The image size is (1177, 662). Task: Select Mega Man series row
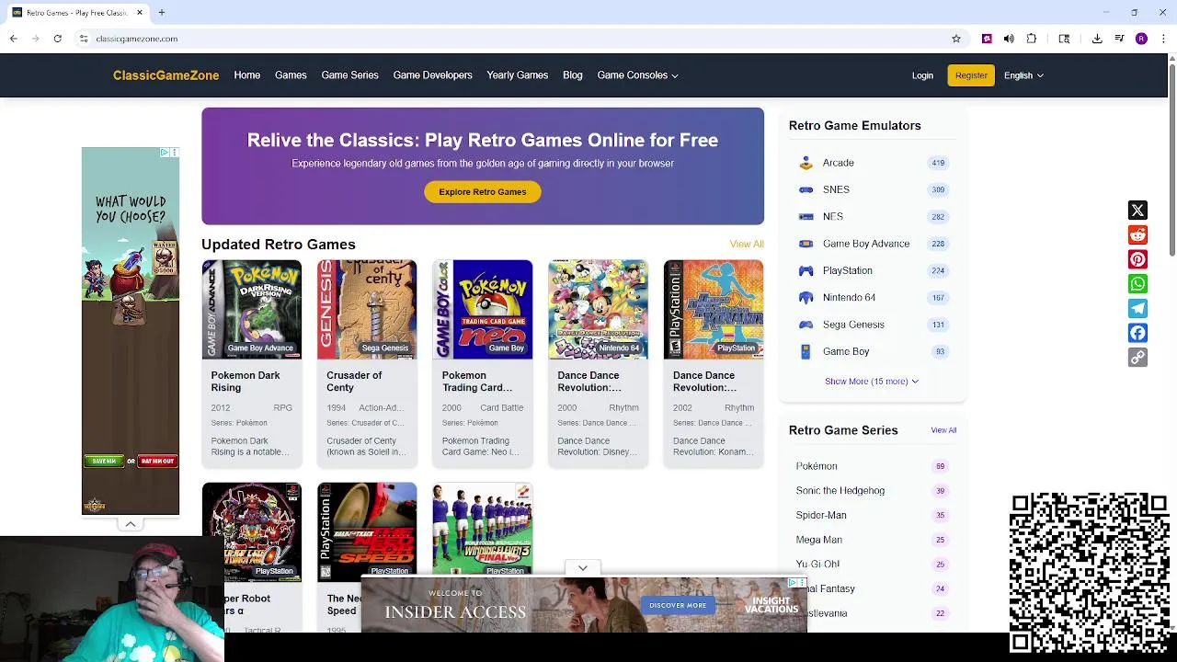tap(872, 540)
